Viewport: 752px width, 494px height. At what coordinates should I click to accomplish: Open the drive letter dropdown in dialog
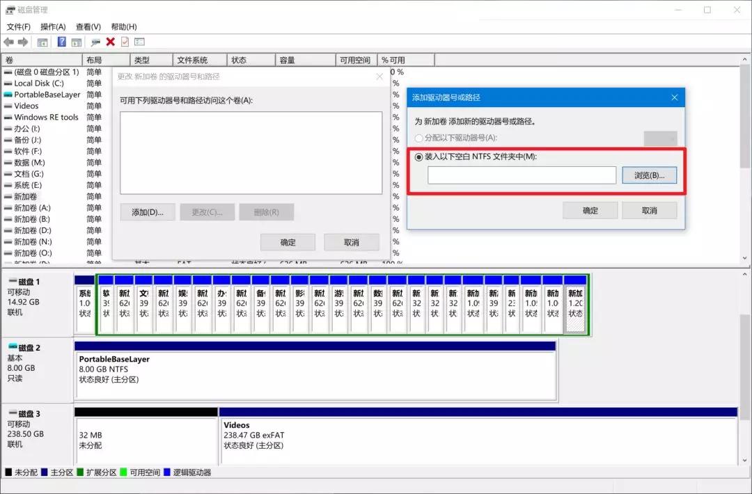pyautogui.click(x=660, y=138)
